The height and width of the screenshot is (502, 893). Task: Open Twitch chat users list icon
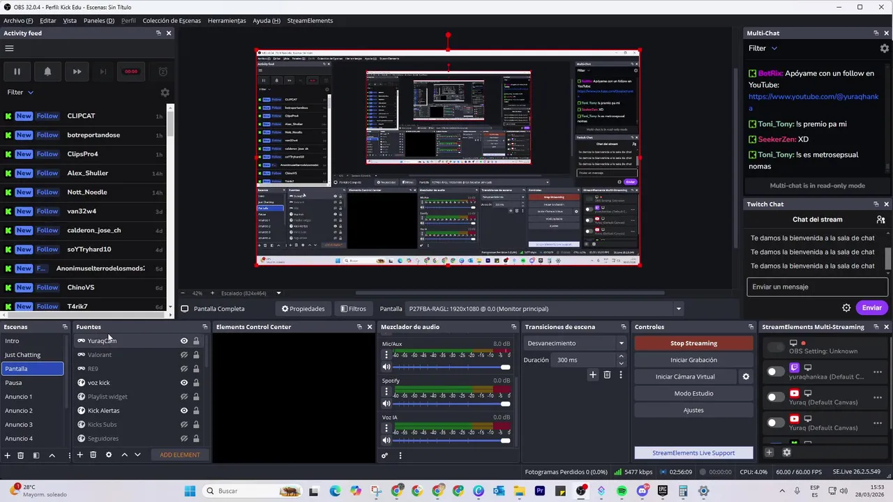(x=880, y=219)
